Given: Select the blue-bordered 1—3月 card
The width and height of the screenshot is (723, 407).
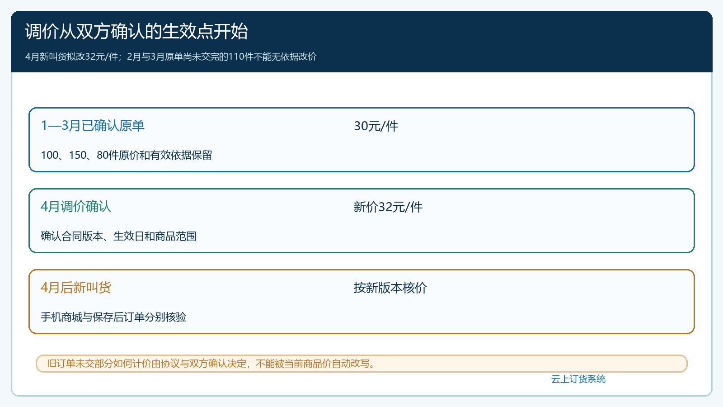Looking at the screenshot, I should click(x=361, y=140).
